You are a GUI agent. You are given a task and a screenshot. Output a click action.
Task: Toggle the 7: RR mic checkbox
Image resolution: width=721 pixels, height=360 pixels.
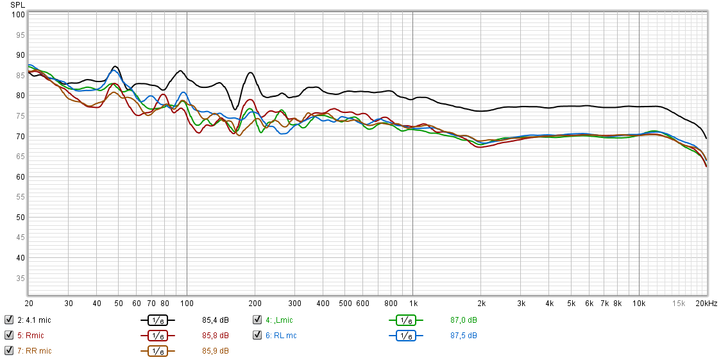pos(8,351)
